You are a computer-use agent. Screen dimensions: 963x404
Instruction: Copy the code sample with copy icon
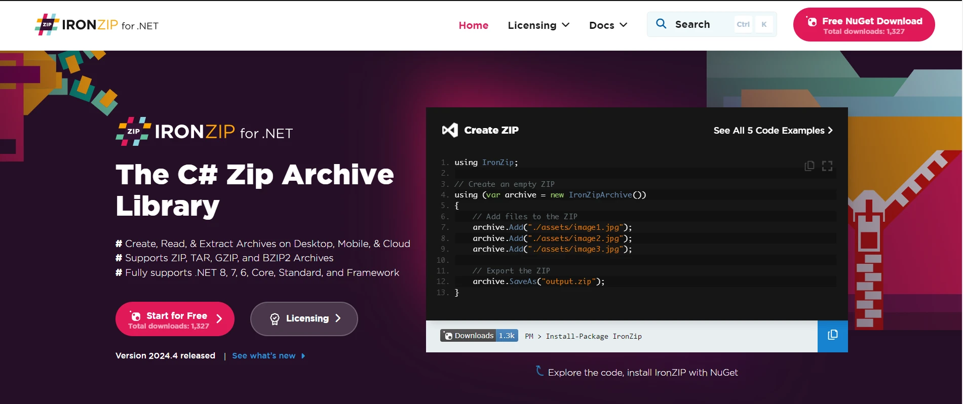click(x=810, y=166)
